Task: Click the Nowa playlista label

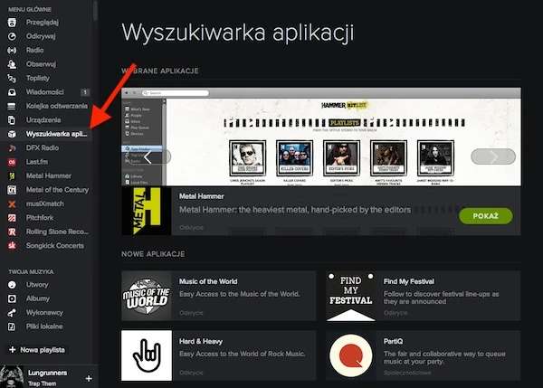Action: [43, 350]
